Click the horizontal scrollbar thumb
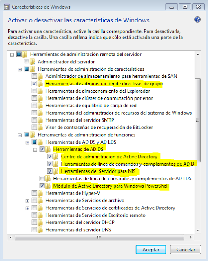This screenshot has width=208, height=261. click(99, 237)
